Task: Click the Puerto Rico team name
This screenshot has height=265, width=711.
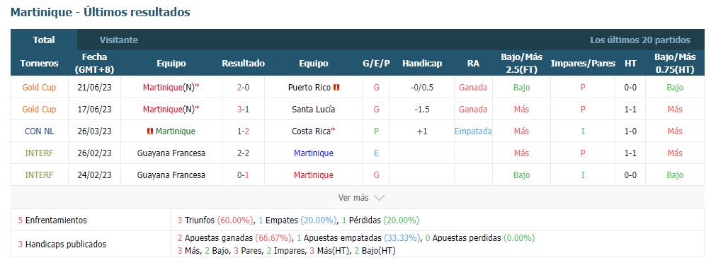Action: click(x=309, y=88)
